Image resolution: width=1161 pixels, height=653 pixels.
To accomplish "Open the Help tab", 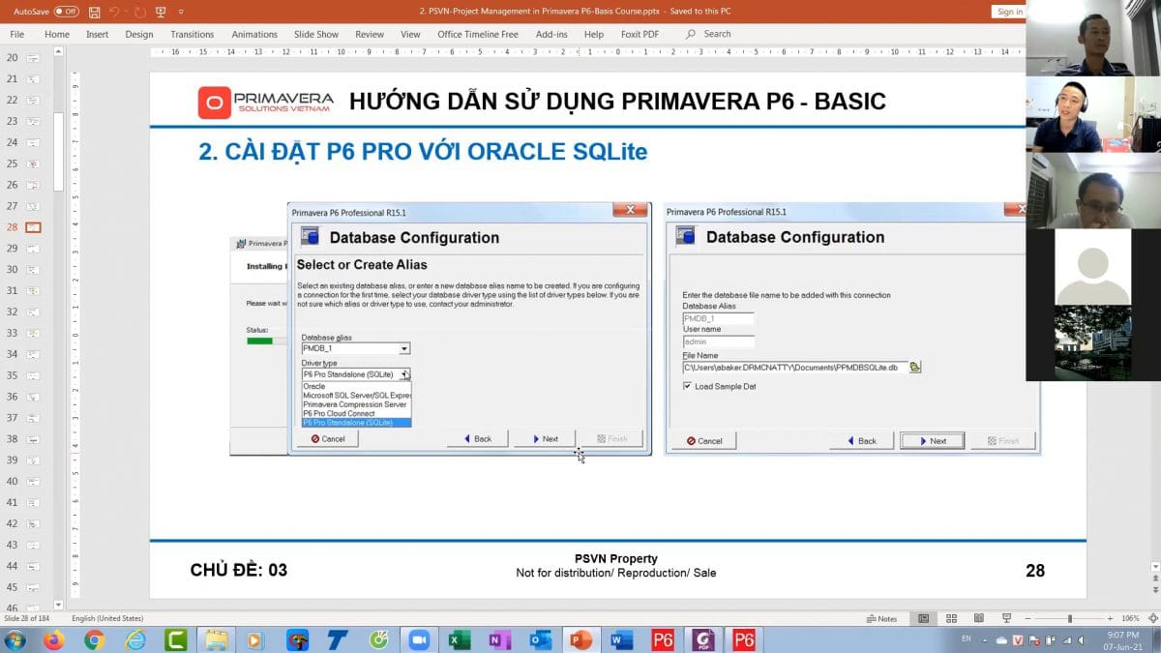I will (594, 34).
